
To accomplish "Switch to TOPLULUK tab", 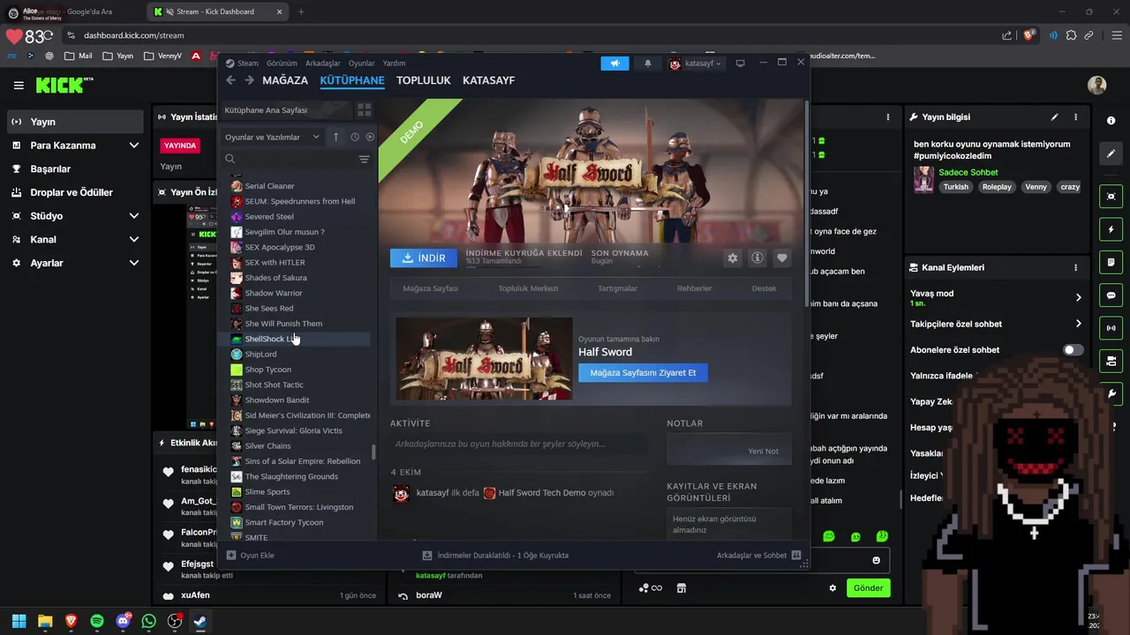I will [424, 80].
